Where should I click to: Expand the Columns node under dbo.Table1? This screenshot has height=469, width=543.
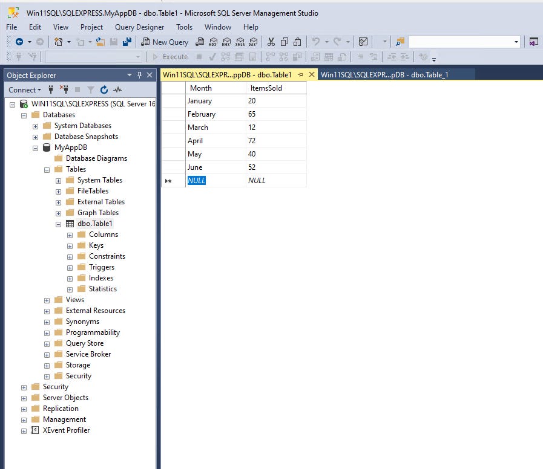pyautogui.click(x=70, y=234)
